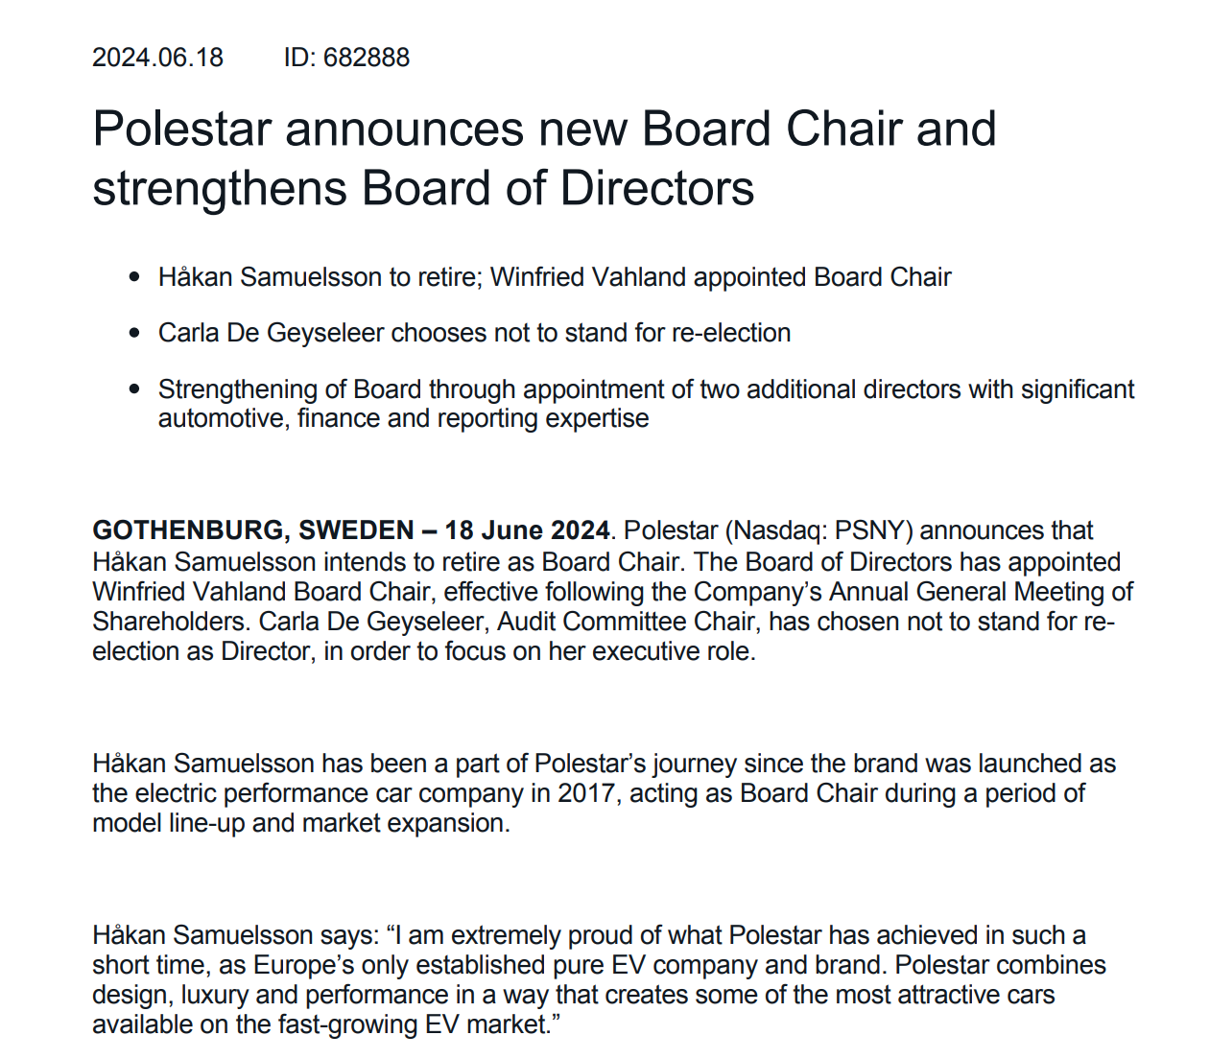Click the year "2017" in the second paragraph
The width and height of the screenshot is (1210, 1059).
tap(585, 793)
